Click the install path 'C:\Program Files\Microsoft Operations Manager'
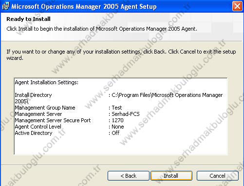 (x=167, y=95)
